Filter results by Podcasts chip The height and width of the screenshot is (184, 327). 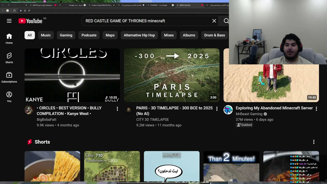(x=89, y=35)
